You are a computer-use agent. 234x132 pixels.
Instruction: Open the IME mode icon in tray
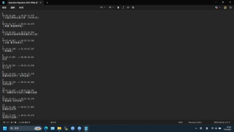point(207,128)
